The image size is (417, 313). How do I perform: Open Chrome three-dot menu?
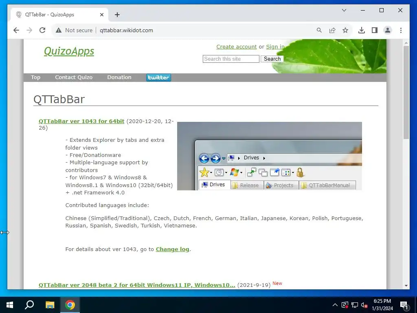point(401,30)
